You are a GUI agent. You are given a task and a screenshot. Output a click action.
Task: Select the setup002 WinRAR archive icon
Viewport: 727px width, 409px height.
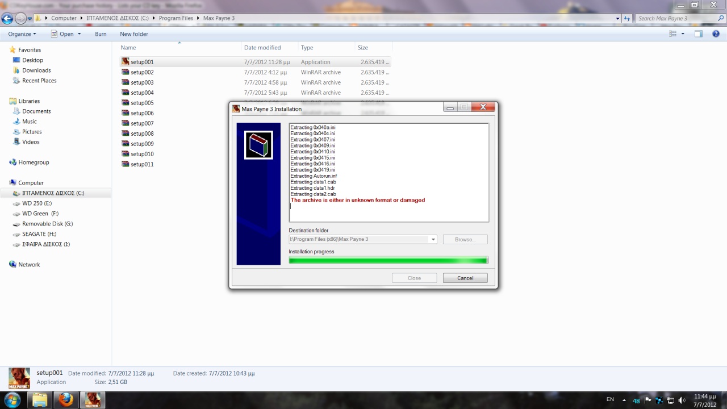click(126, 72)
